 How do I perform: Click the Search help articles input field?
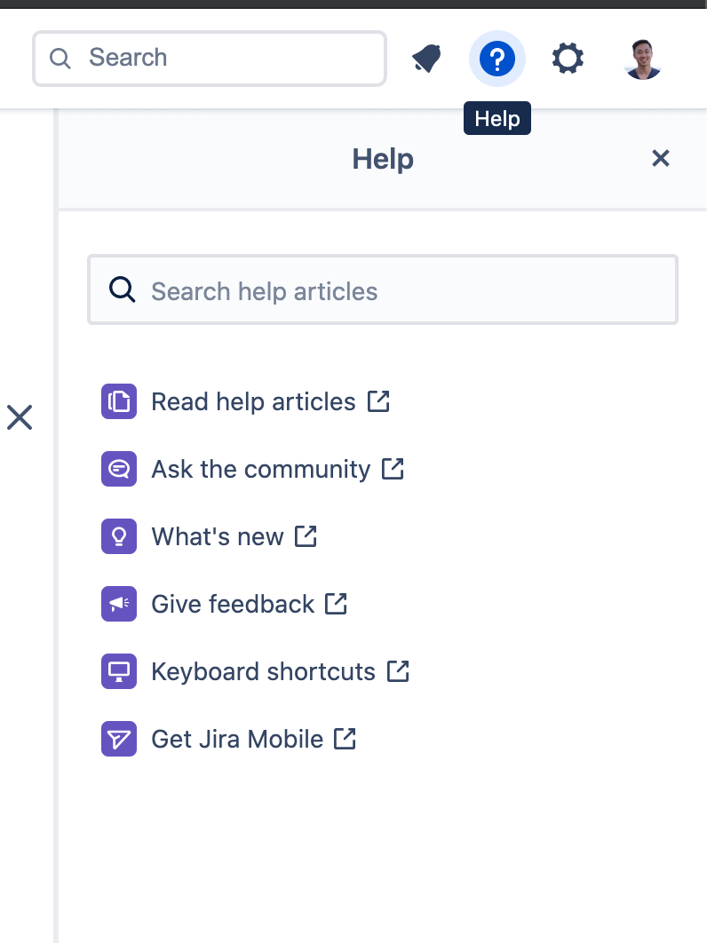click(382, 289)
